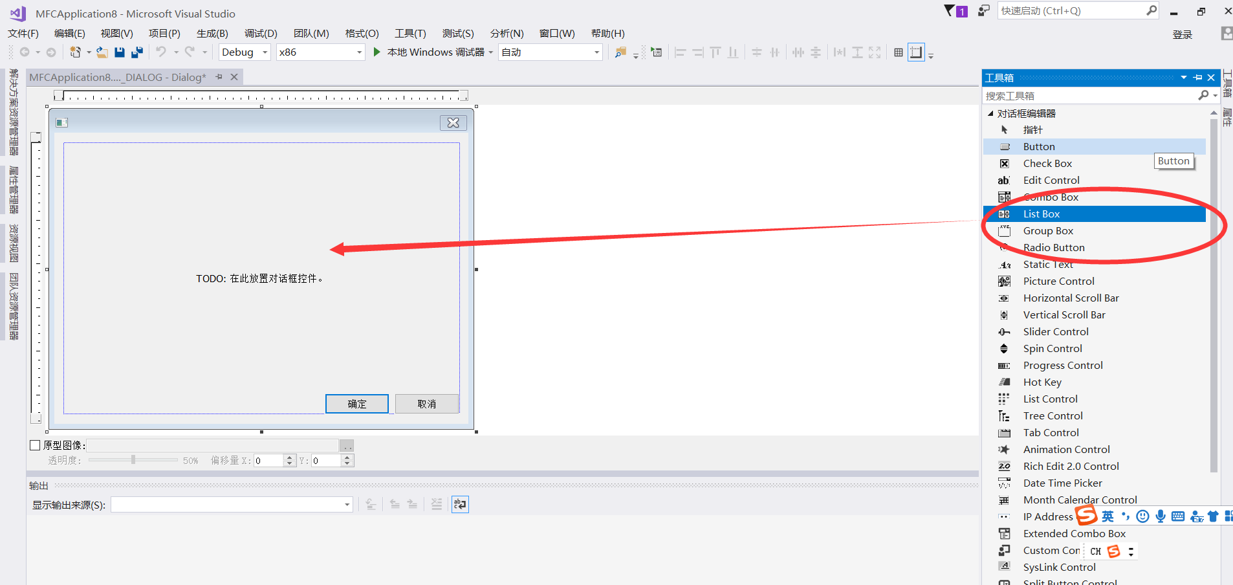Select Picture Control in the toolbox

[1095, 281]
